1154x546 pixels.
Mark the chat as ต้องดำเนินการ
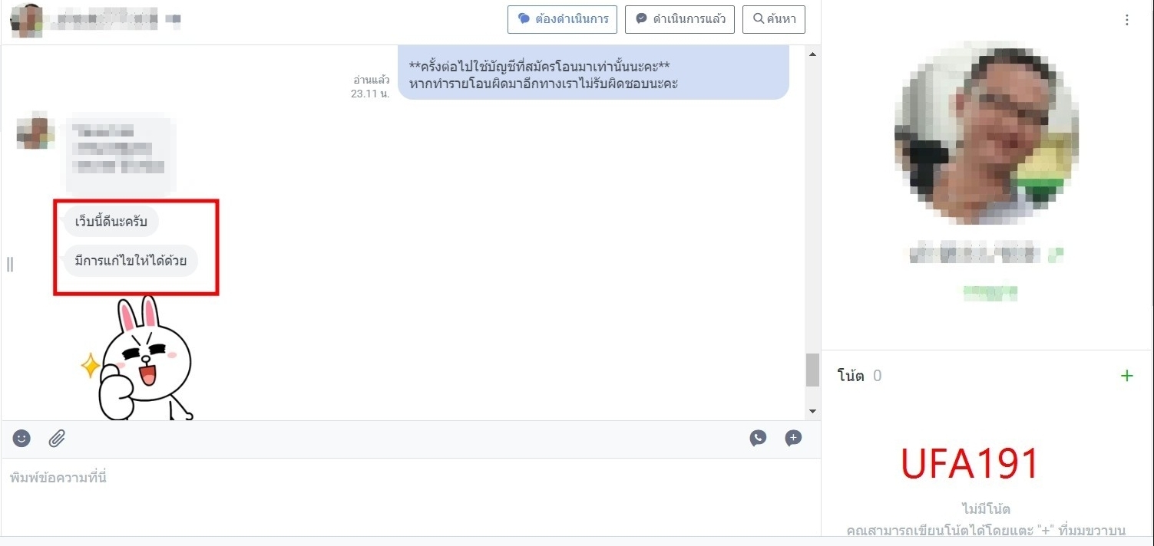tap(562, 19)
